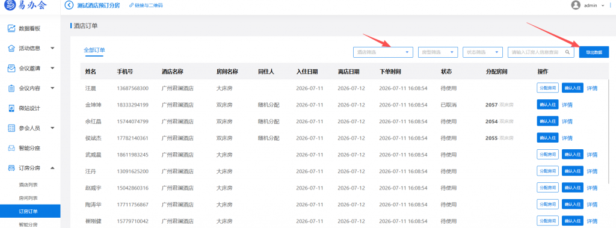This screenshot has width=616, height=228.
Task: Open 详情 for 侯斌杰
Action: [x=567, y=138]
